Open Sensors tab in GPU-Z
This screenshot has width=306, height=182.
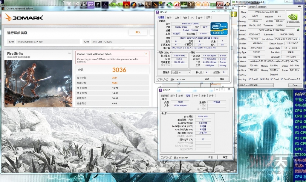point(252,7)
